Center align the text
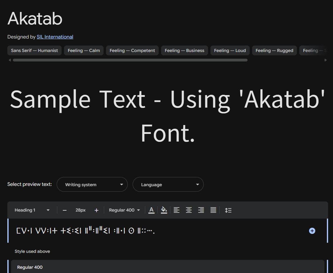This screenshot has height=273, width=333. [189, 210]
